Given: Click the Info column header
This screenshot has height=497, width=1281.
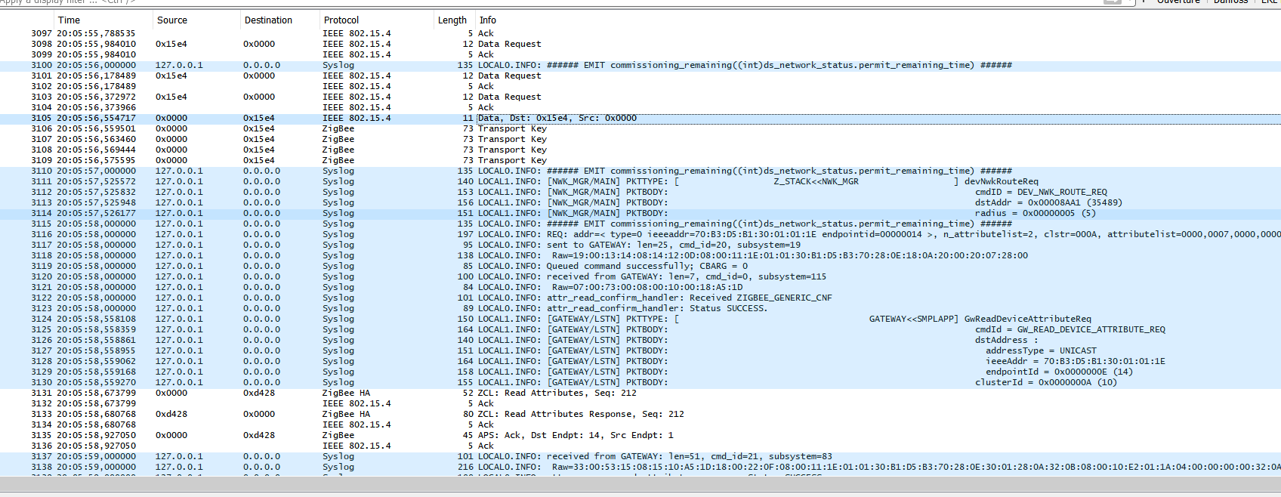Looking at the screenshot, I should (x=878, y=20).
